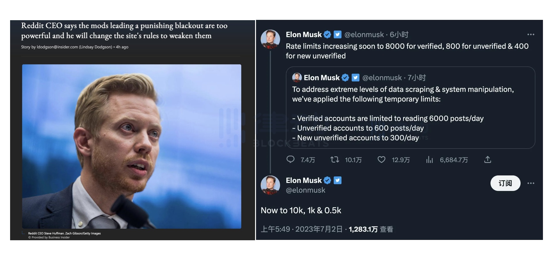Click the verified badge in the quoted tweet
Image resolution: width=548 pixels, height=256 pixels.
pyautogui.click(x=345, y=78)
